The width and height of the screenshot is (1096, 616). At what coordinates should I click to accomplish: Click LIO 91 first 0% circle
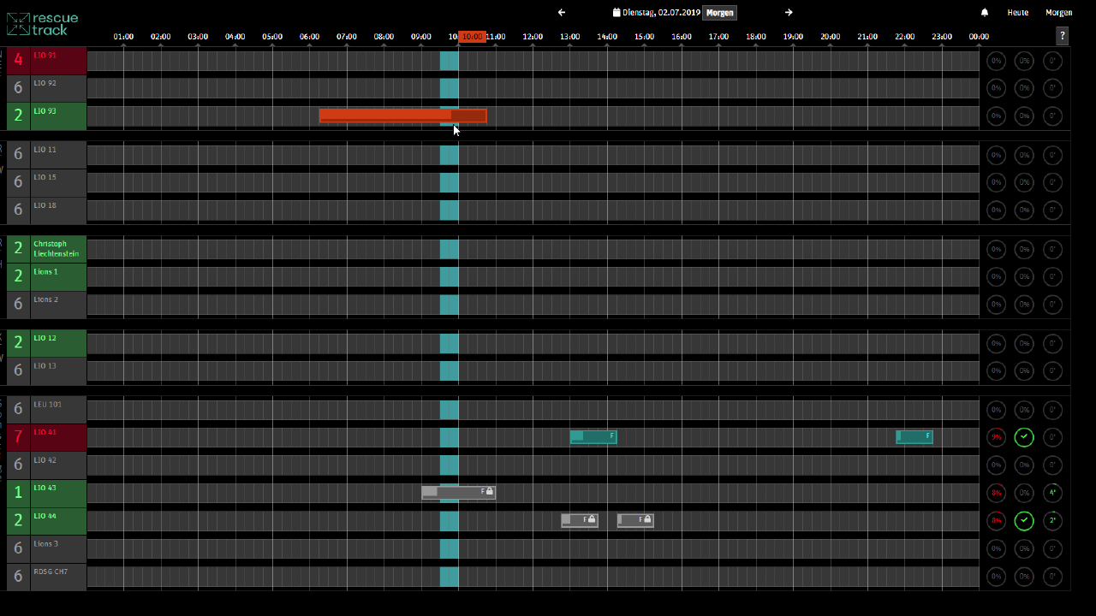[x=996, y=61]
